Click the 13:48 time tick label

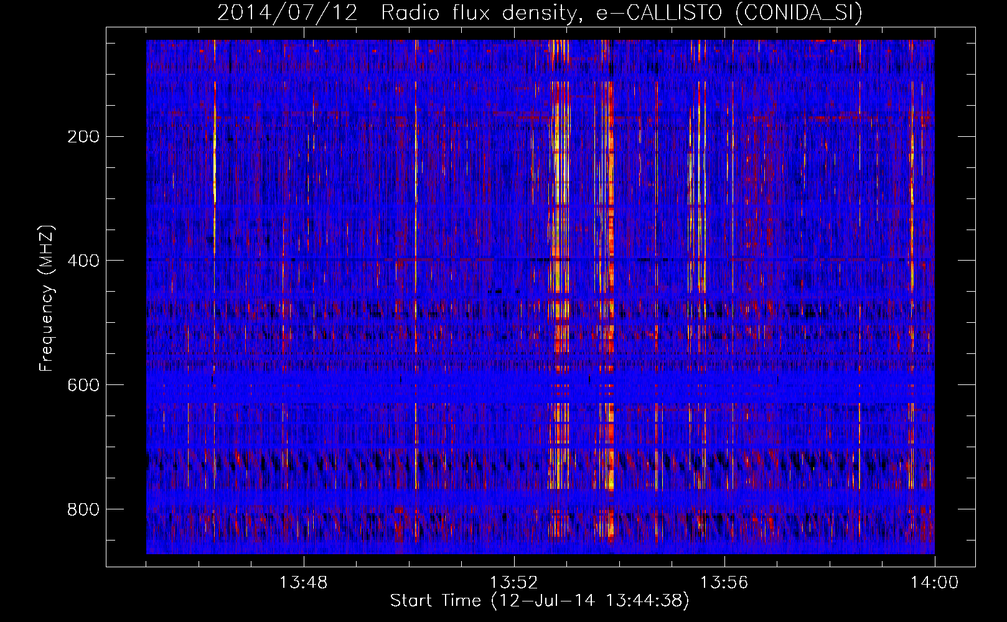coord(303,583)
